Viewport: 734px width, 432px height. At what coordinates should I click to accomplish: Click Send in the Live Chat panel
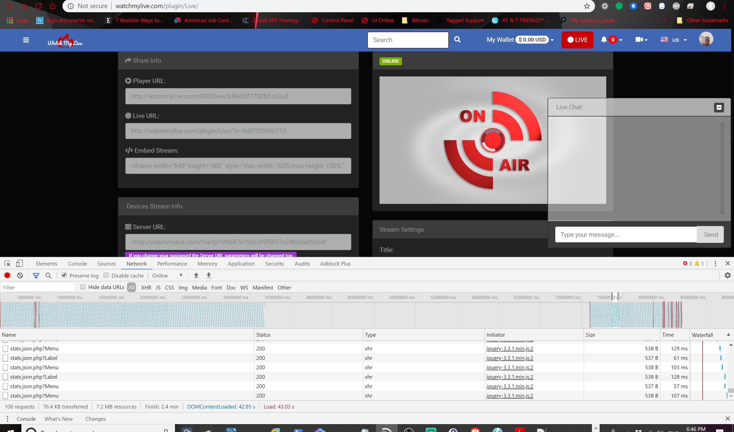click(711, 234)
